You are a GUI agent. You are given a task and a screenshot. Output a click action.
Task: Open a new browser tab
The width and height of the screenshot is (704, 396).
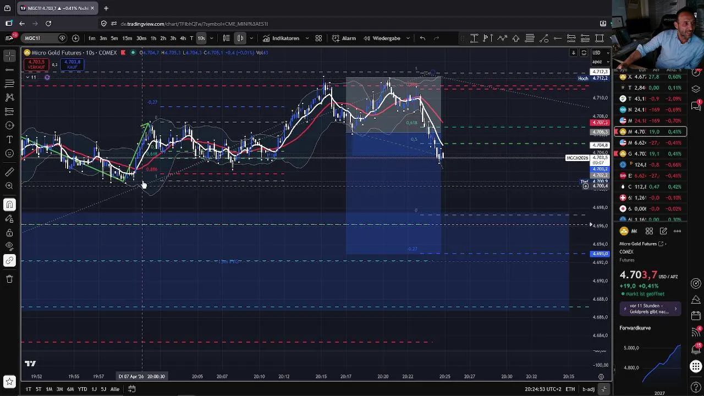tap(106, 8)
